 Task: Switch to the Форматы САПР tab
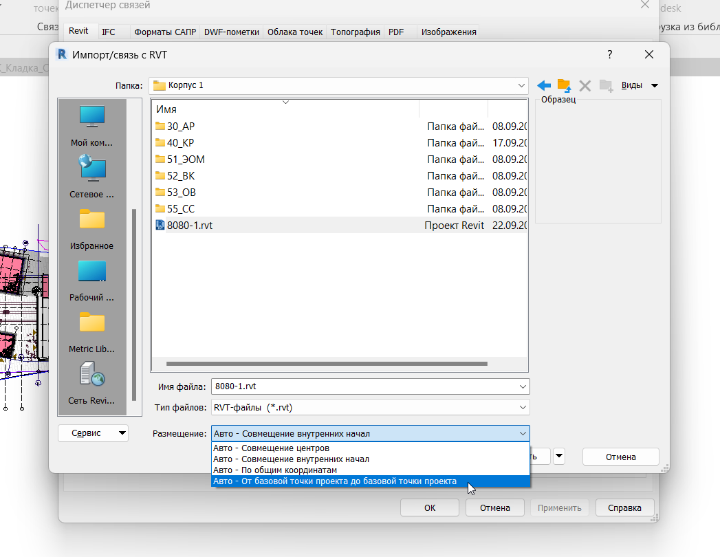pyautogui.click(x=165, y=32)
